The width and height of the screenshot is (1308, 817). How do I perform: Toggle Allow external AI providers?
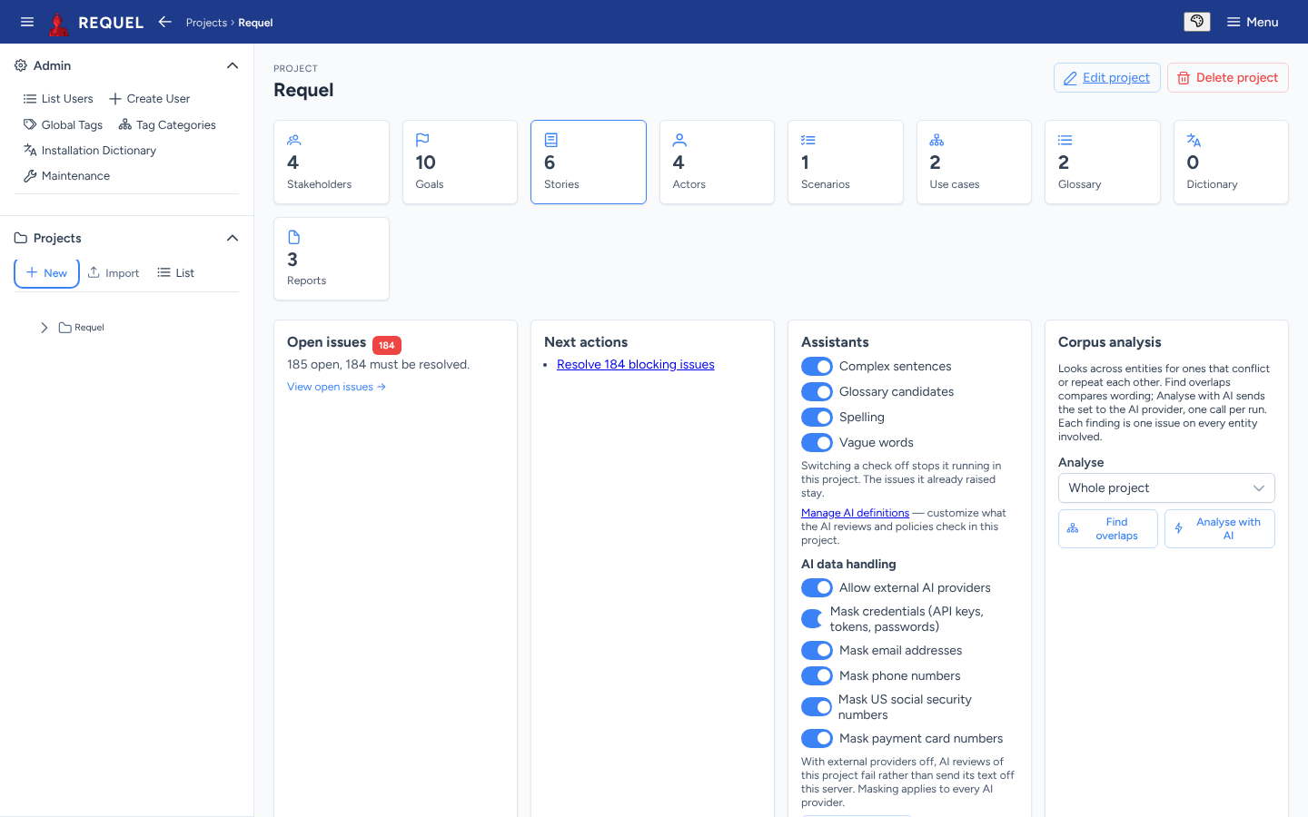tap(817, 588)
